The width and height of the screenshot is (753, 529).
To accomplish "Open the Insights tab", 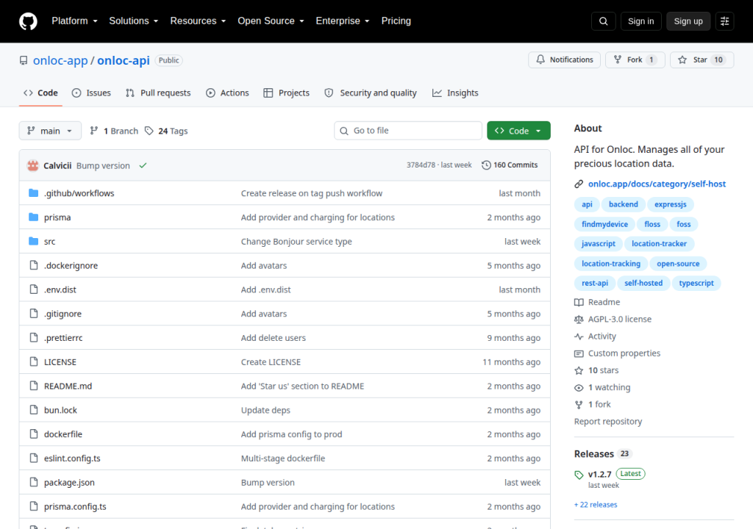I will pyautogui.click(x=455, y=93).
